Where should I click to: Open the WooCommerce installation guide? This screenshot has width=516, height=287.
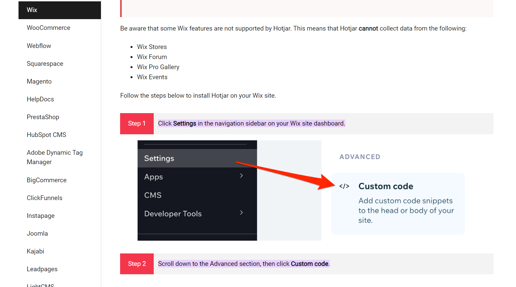click(48, 28)
